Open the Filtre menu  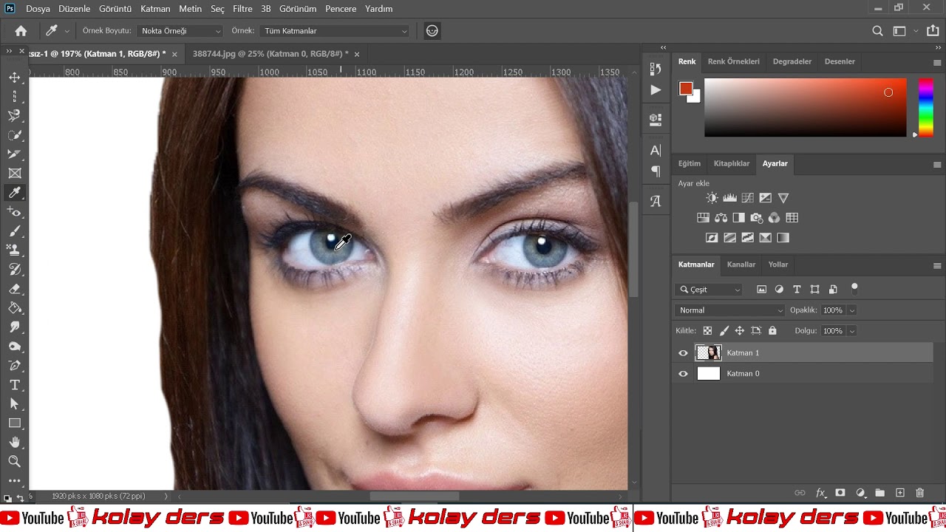coord(242,9)
